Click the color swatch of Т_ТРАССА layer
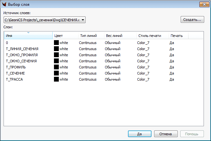The height and width of the screenshot is (141, 211). click(56, 79)
